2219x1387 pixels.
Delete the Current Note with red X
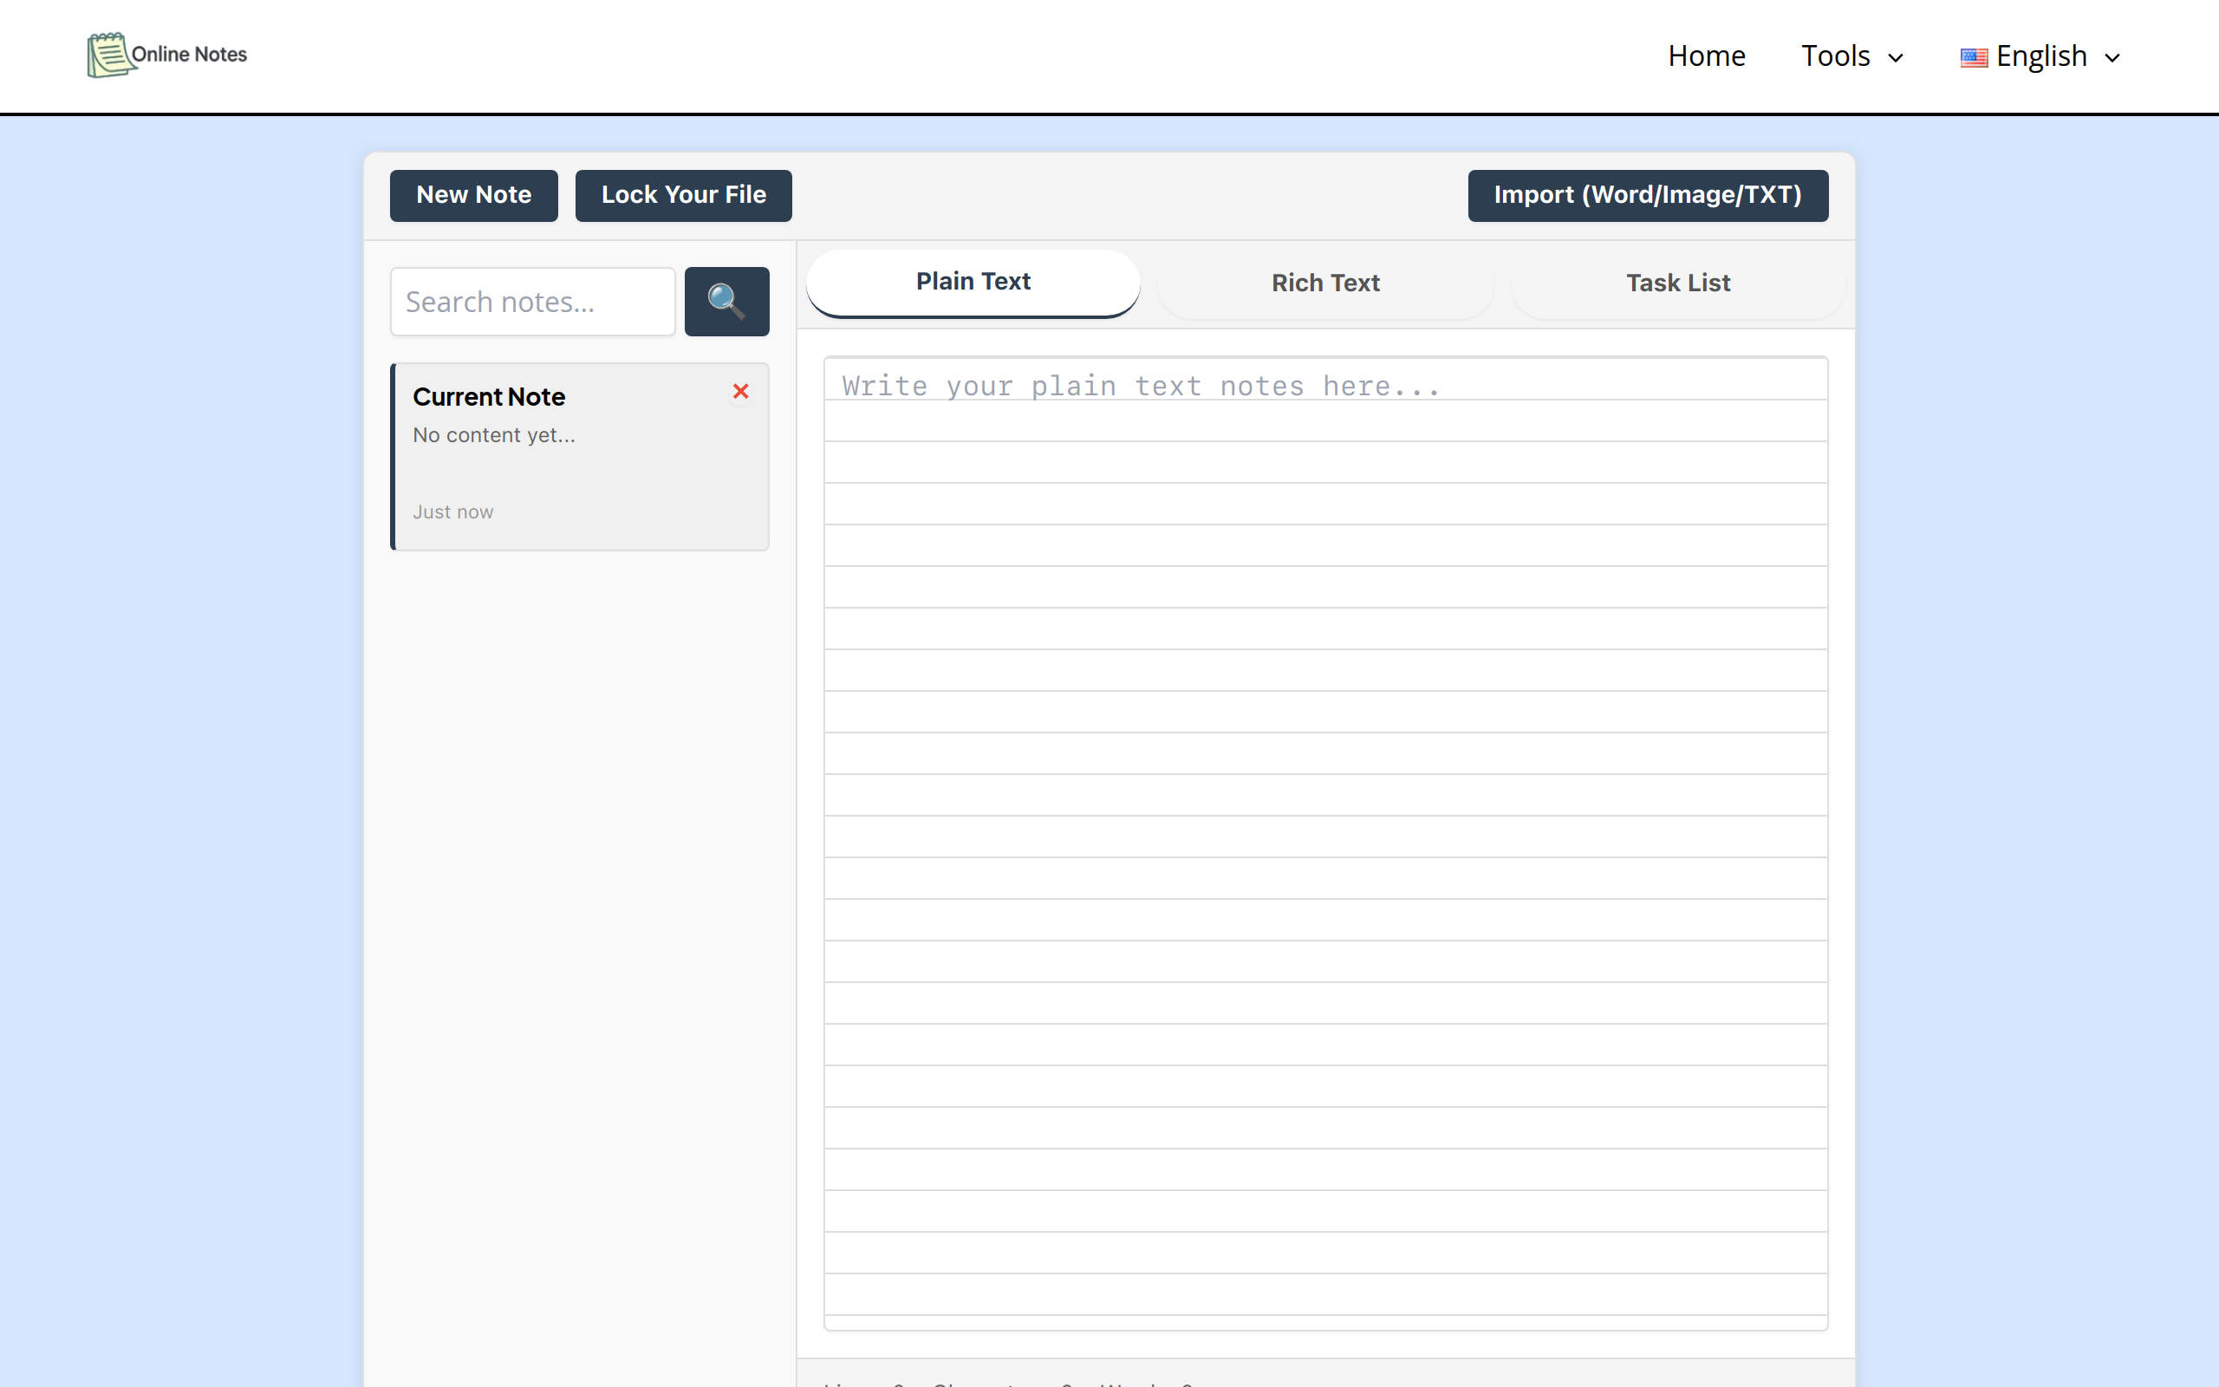click(x=741, y=392)
